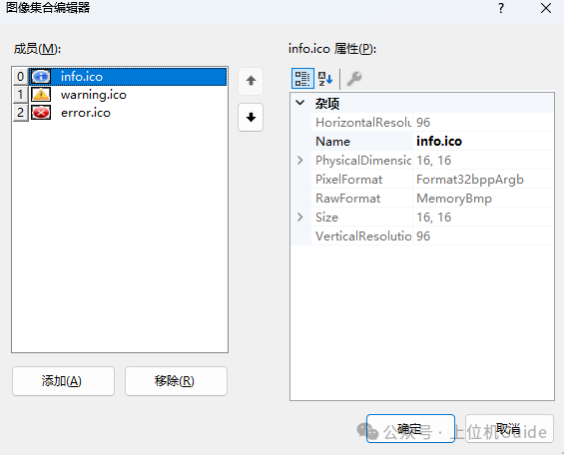Select info.ico in members list
Image resolution: width=564 pixels, height=455 pixels.
tap(128, 77)
